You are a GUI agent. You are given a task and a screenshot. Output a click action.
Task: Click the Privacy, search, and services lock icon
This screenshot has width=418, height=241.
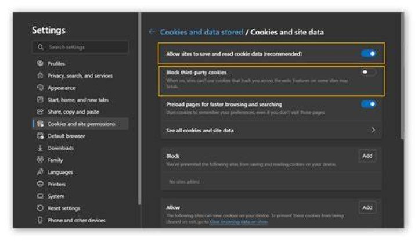tap(40, 75)
